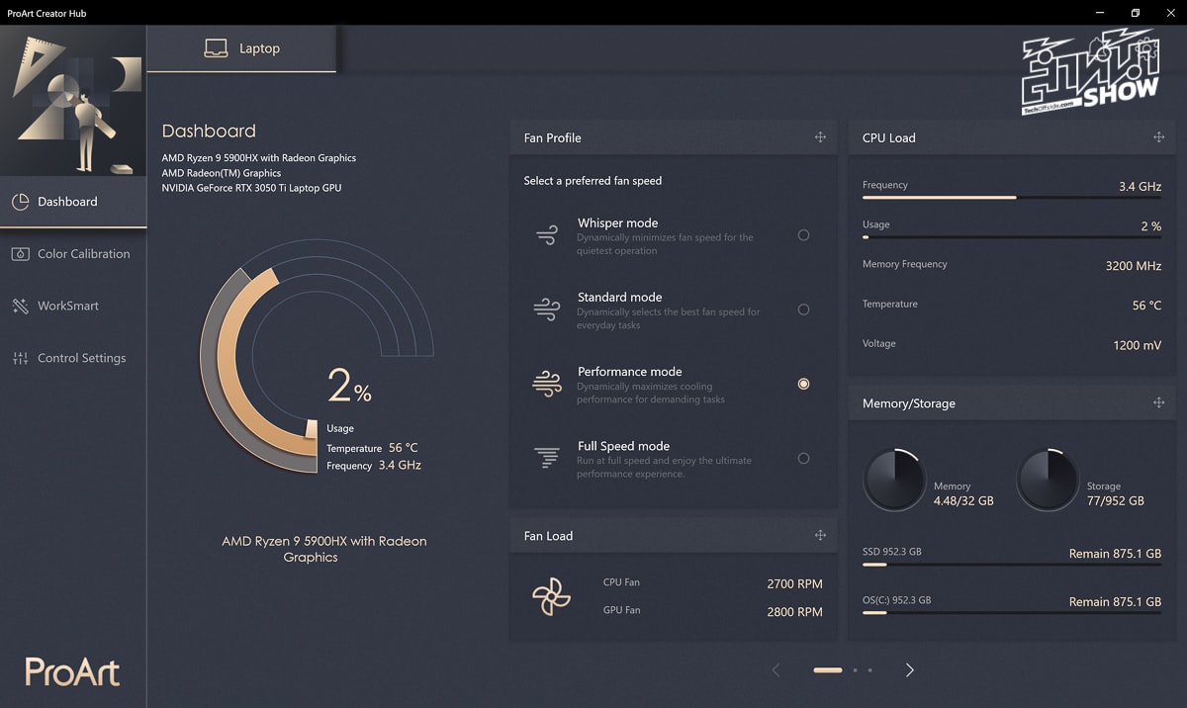1187x708 pixels.
Task: Click the ProArt artwork thumbnail
Action: [x=73, y=101]
